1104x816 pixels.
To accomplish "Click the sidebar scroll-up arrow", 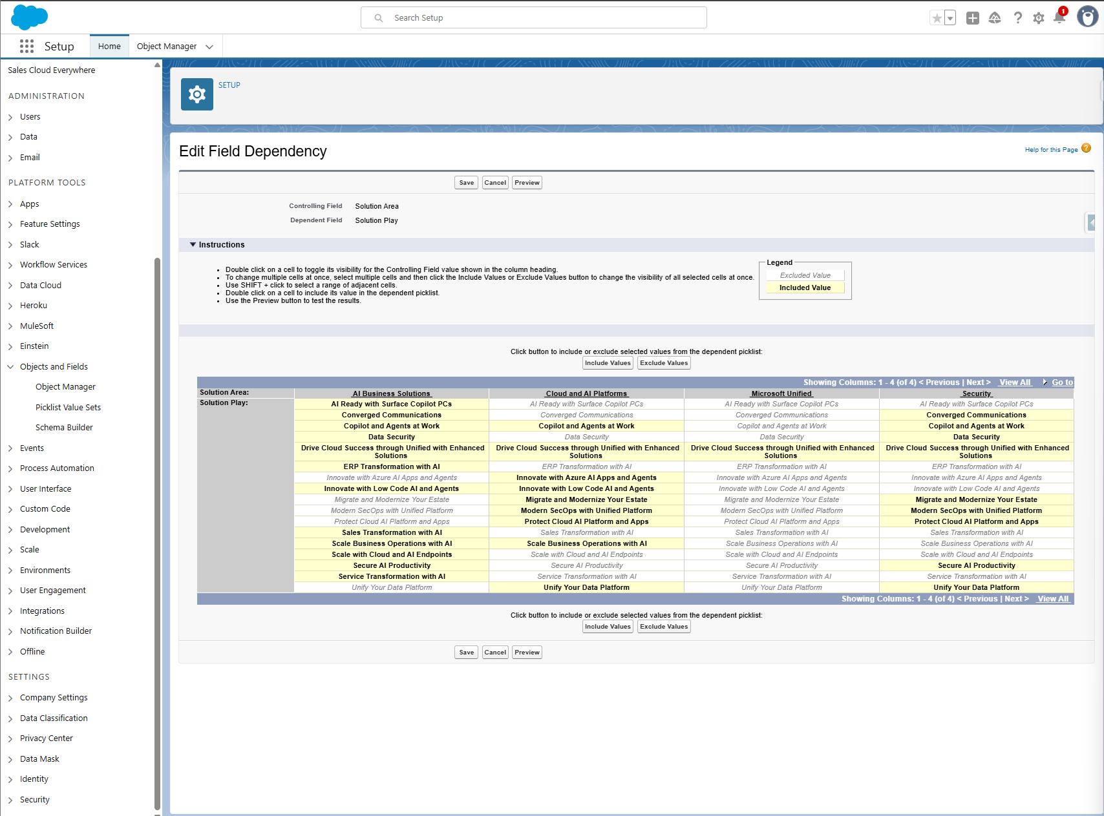I will pyautogui.click(x=157, y=65).
